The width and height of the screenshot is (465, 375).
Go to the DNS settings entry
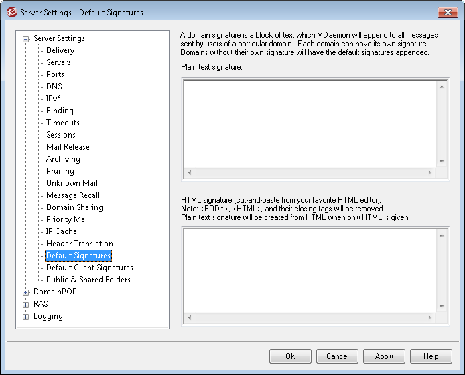pos(54,87)
